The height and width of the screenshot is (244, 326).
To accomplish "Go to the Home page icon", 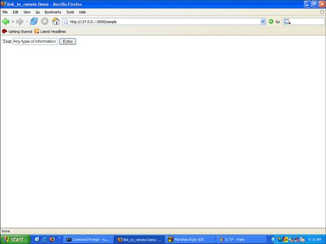I will 55,21.
